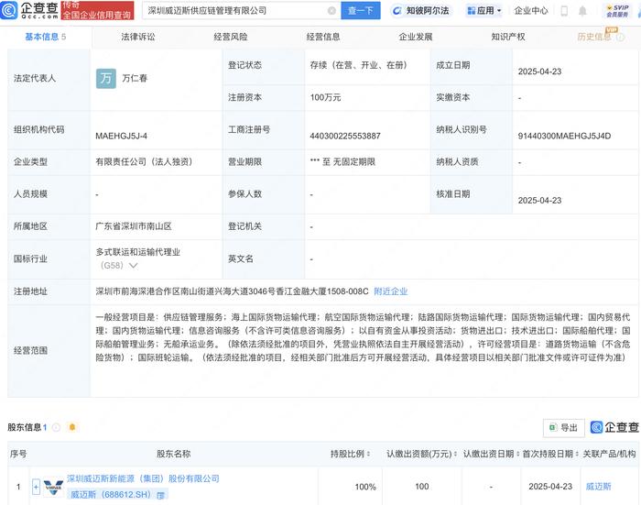Screen dimensions: 641x505
Task: Open the SVIP member service badge
Action: [617, 11]
